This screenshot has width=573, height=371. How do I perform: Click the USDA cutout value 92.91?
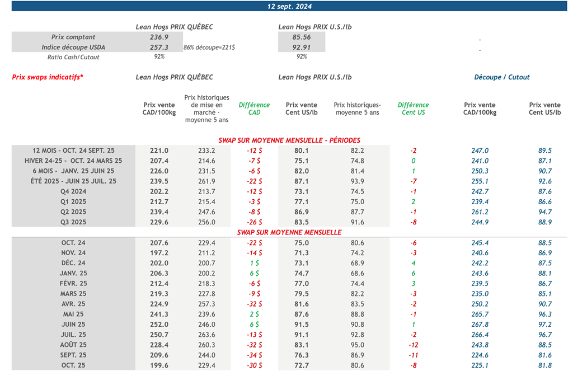pos(302,47)
